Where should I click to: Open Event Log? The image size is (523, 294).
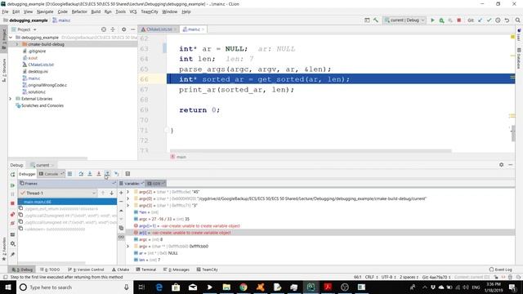pos(501,269)
